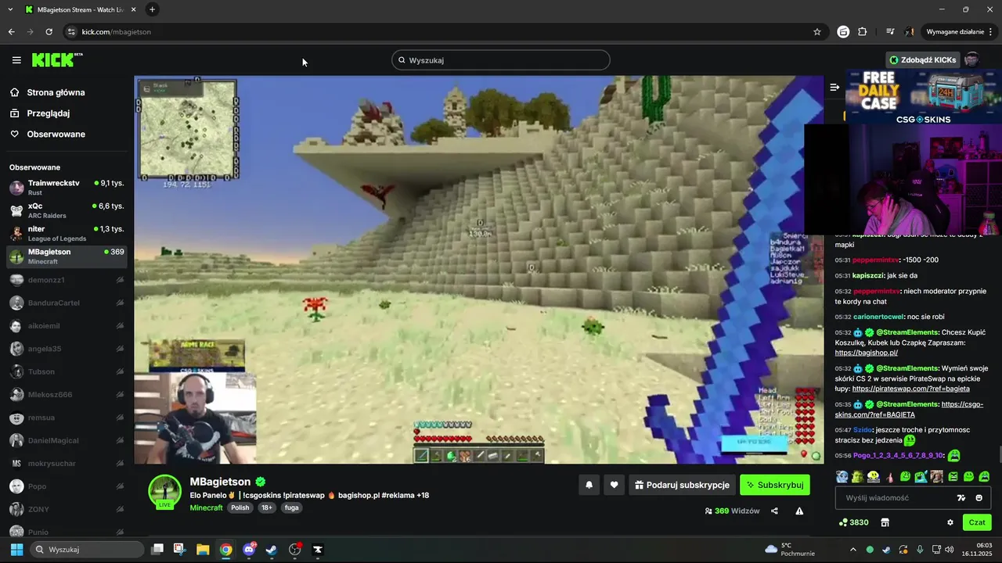
Task: Open csgo-skins.com link in chat
Action: pyautogui.click(x=908, y=409)
